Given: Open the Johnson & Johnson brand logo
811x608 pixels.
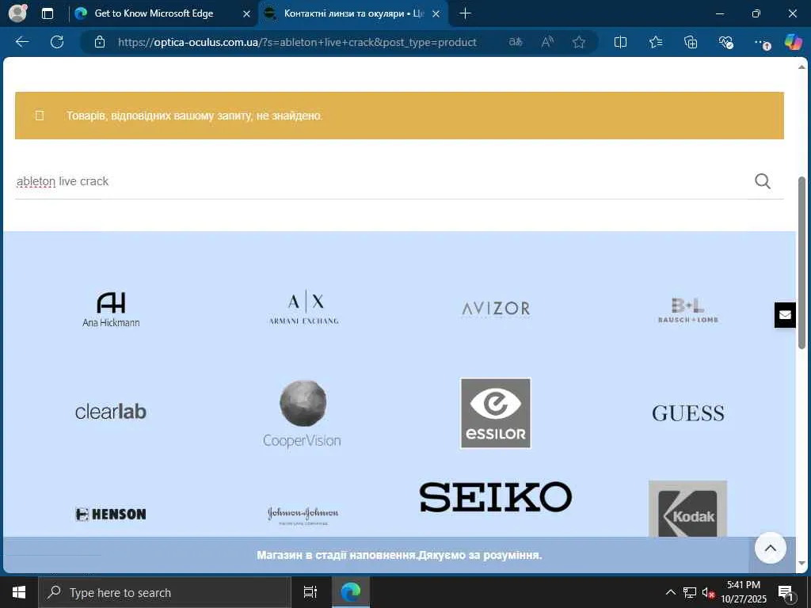Looking at the screenshot, I should 303,515.
